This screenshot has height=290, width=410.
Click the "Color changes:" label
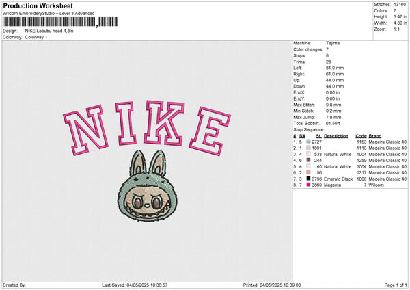[x=308, y=49]
